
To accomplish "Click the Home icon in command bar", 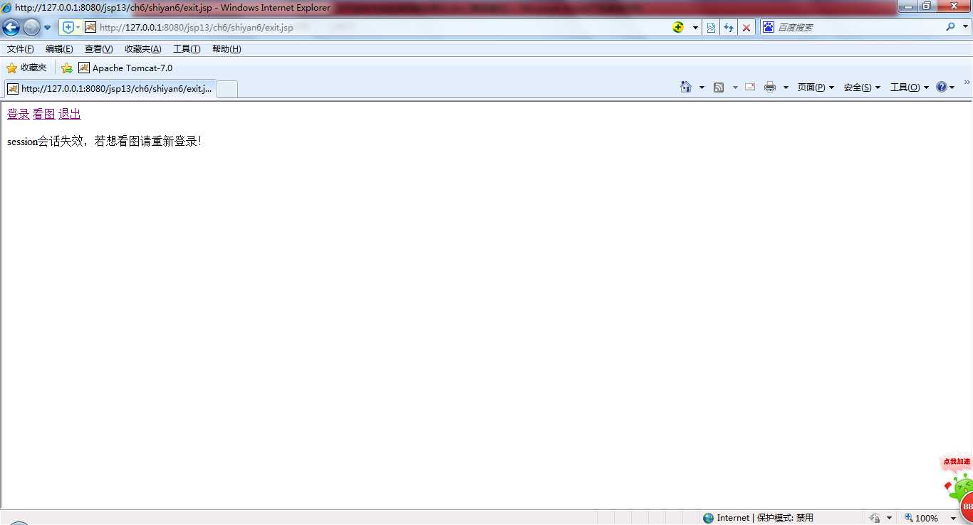I will point(685,87).
